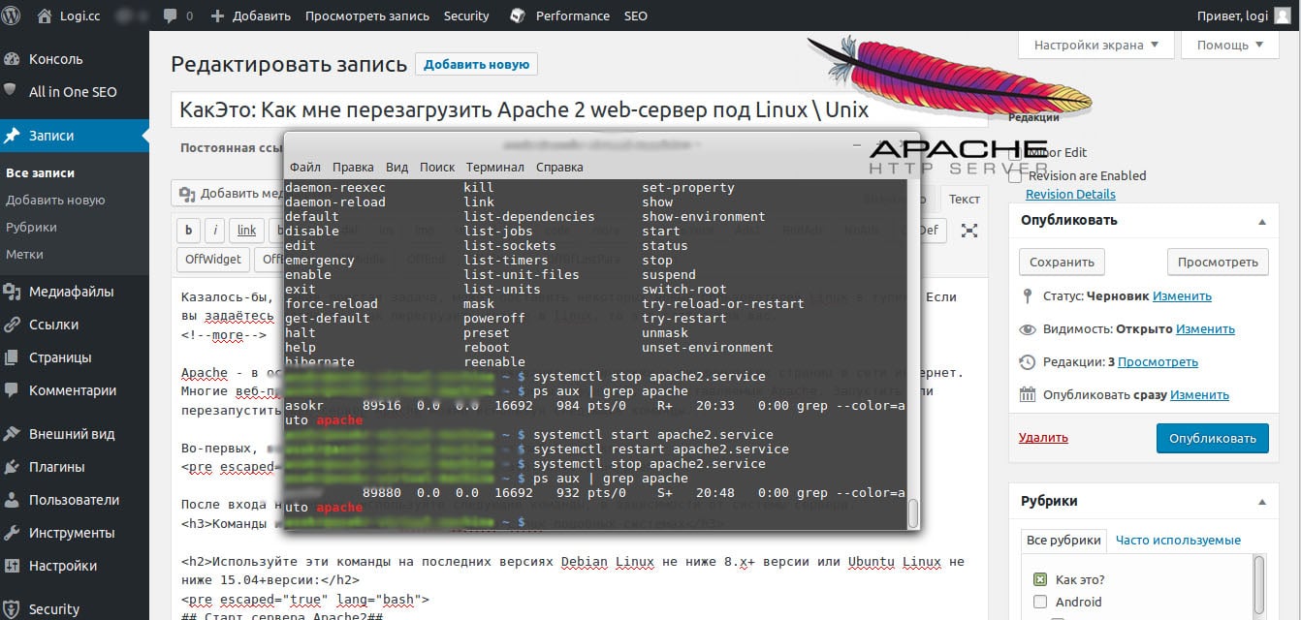The width and height of the screenshot is (1301, 620).
Task: Click Сохранить draft button
Action: tap(1062, 262)
